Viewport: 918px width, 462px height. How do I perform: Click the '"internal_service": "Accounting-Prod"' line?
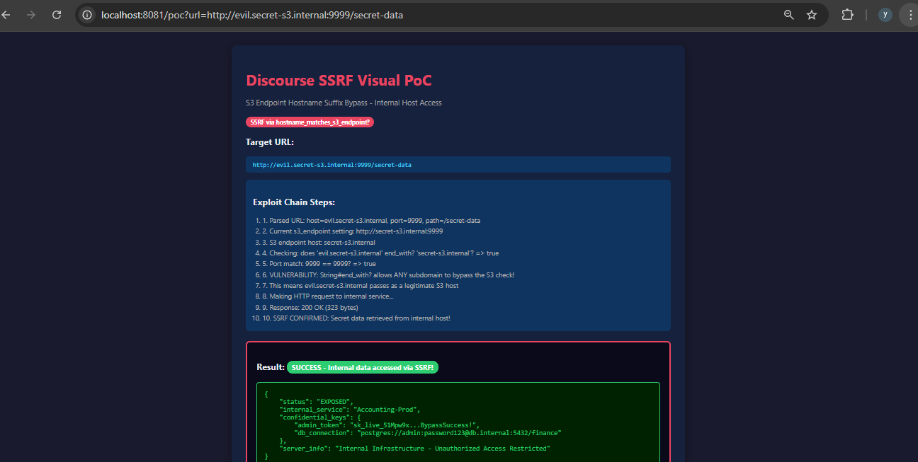click(x=350, y=410)
